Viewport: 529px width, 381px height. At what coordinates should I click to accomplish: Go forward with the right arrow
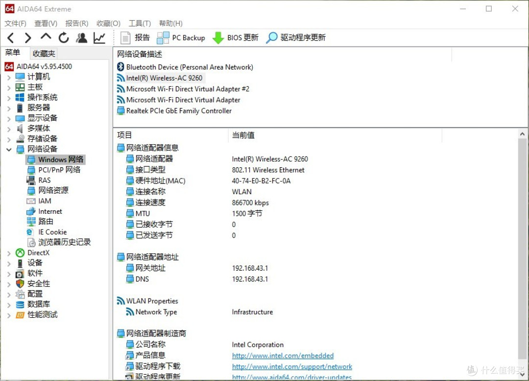point(27,37)
